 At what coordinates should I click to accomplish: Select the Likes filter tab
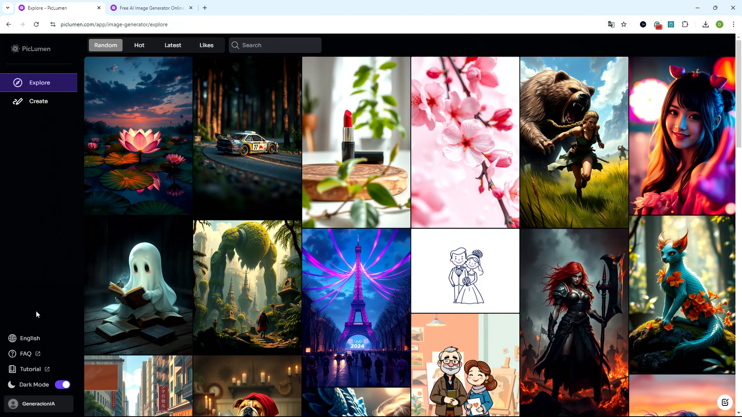click(x=206, y=45)
